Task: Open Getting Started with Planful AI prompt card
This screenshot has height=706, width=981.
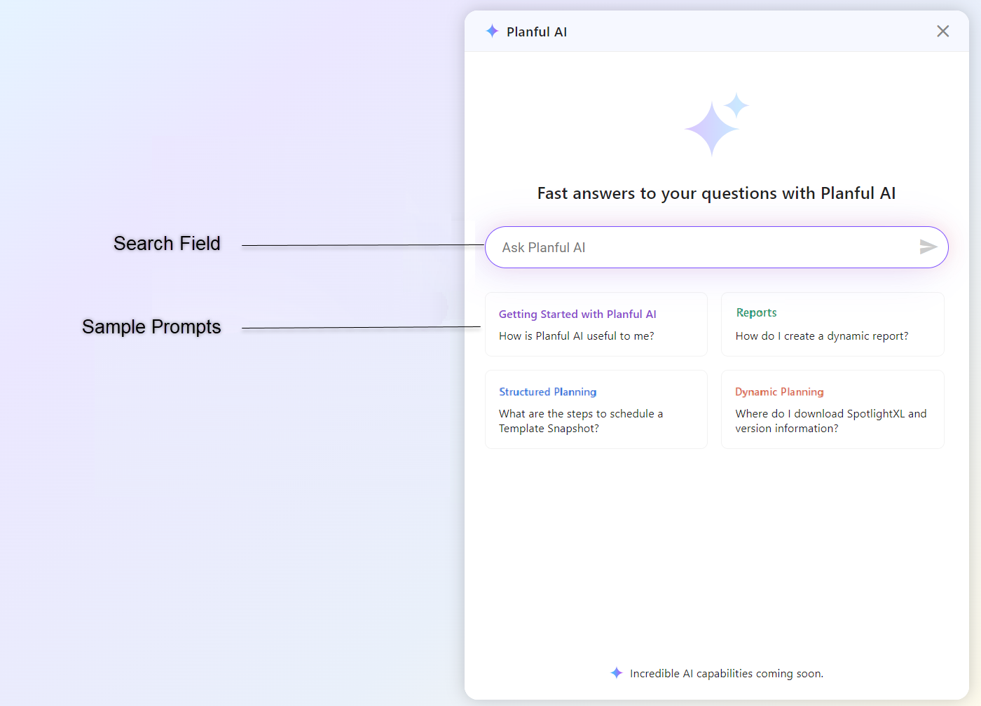Action: (x=596, y=324)
